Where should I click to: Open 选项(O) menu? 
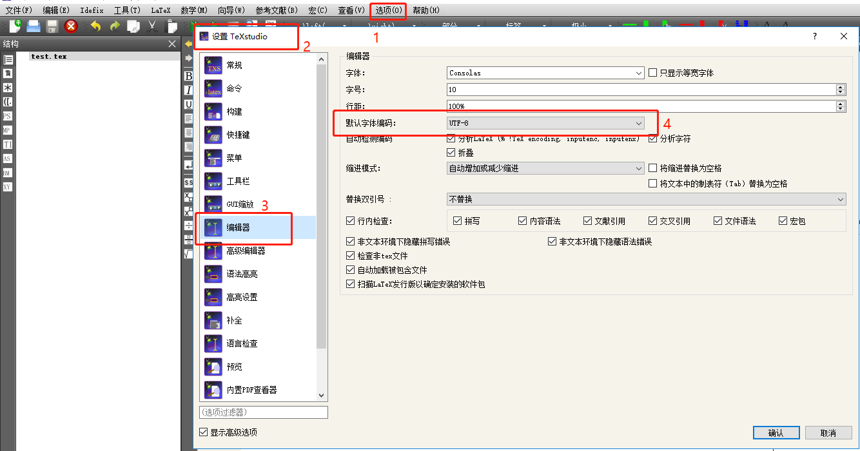point(389,10)
